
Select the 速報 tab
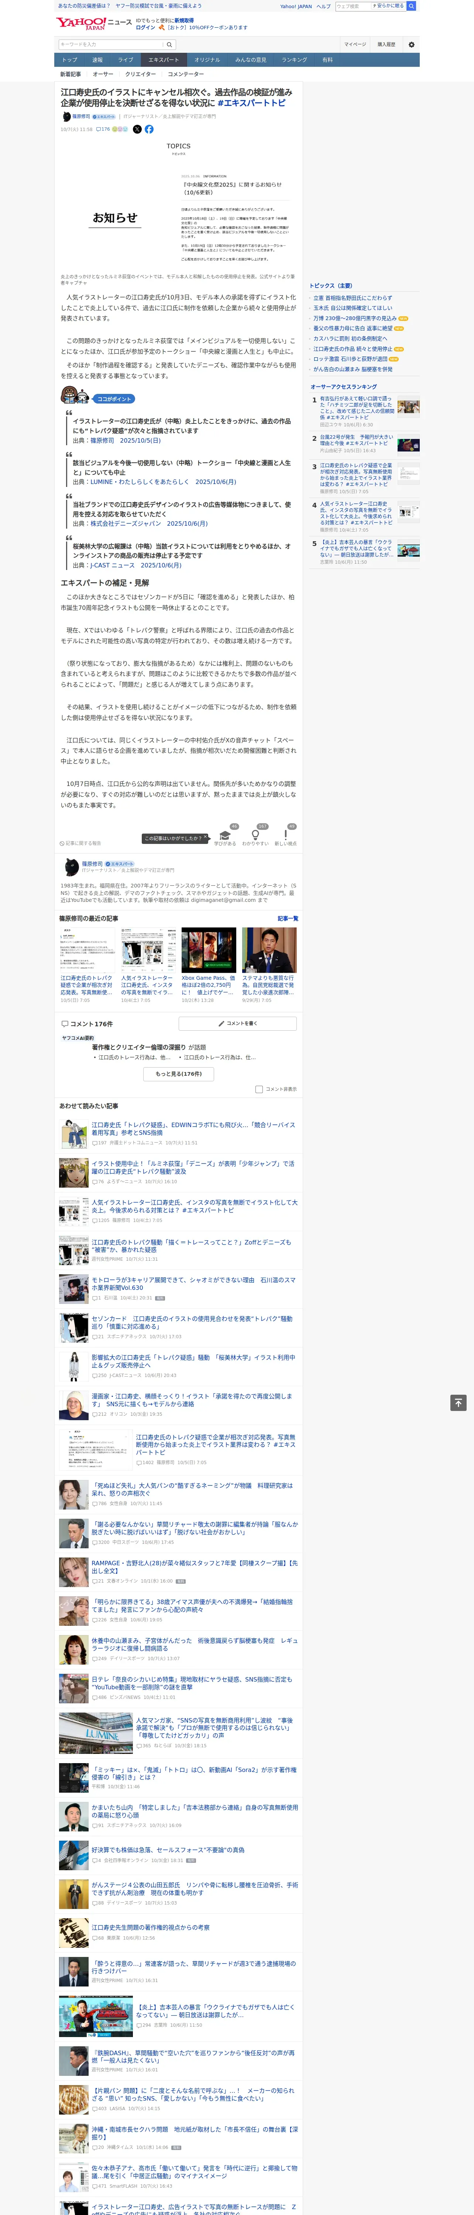pos(97,60)
